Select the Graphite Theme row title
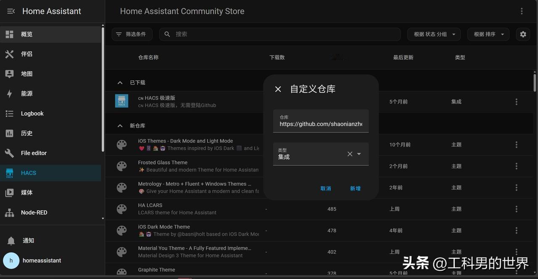This screenshot has width=538, height=279. pos(156,270)
